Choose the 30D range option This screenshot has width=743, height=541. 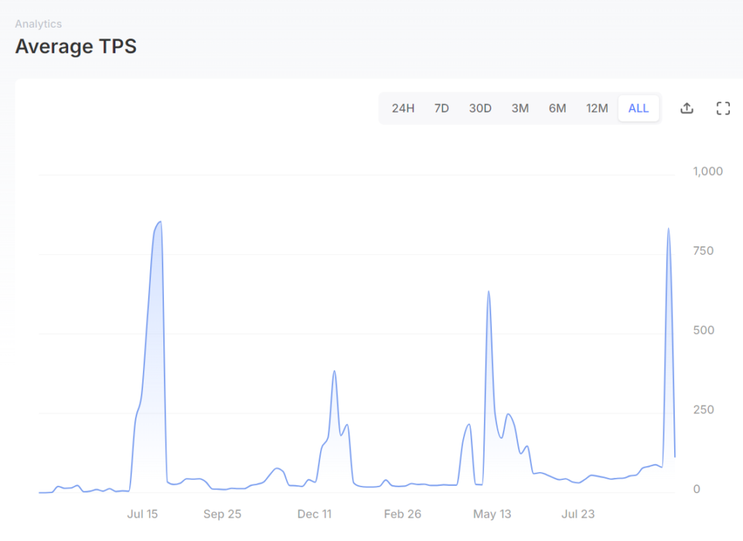coord(480,108)
